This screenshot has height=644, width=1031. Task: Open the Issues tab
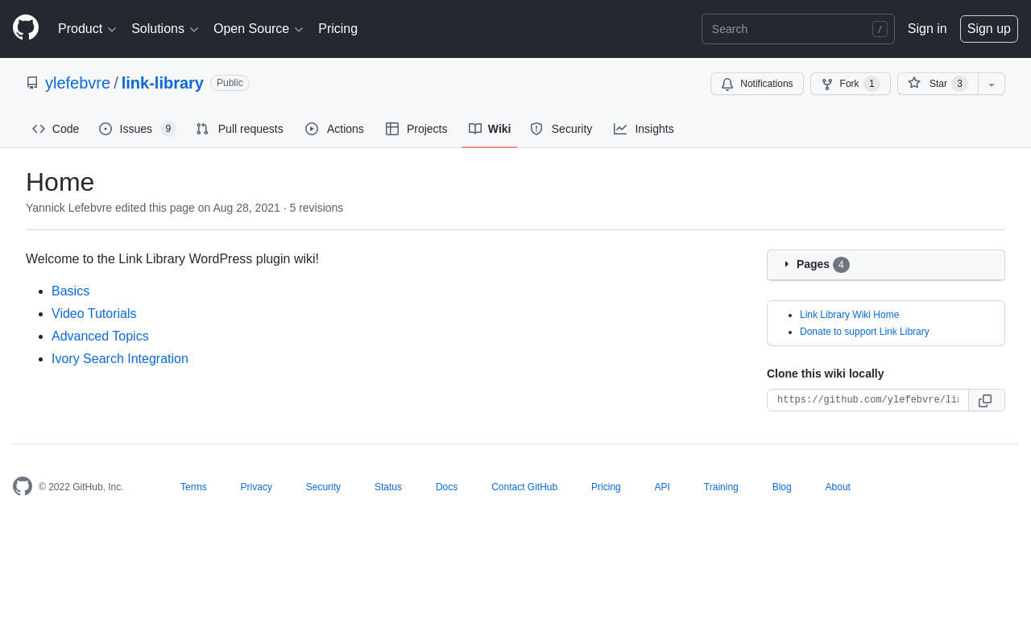137,129
